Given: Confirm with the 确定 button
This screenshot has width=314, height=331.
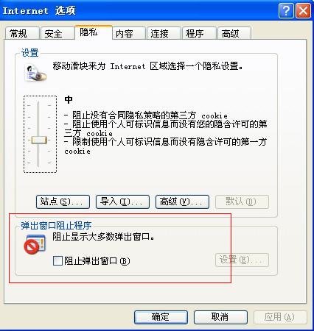Looking at the screenshot, I should point(161,317).
